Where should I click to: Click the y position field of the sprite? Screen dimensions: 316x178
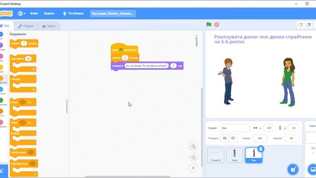293,128
